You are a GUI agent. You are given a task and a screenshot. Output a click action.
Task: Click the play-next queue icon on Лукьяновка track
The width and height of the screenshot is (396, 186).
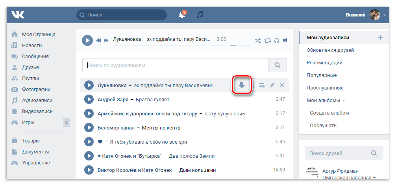[262, 85]
